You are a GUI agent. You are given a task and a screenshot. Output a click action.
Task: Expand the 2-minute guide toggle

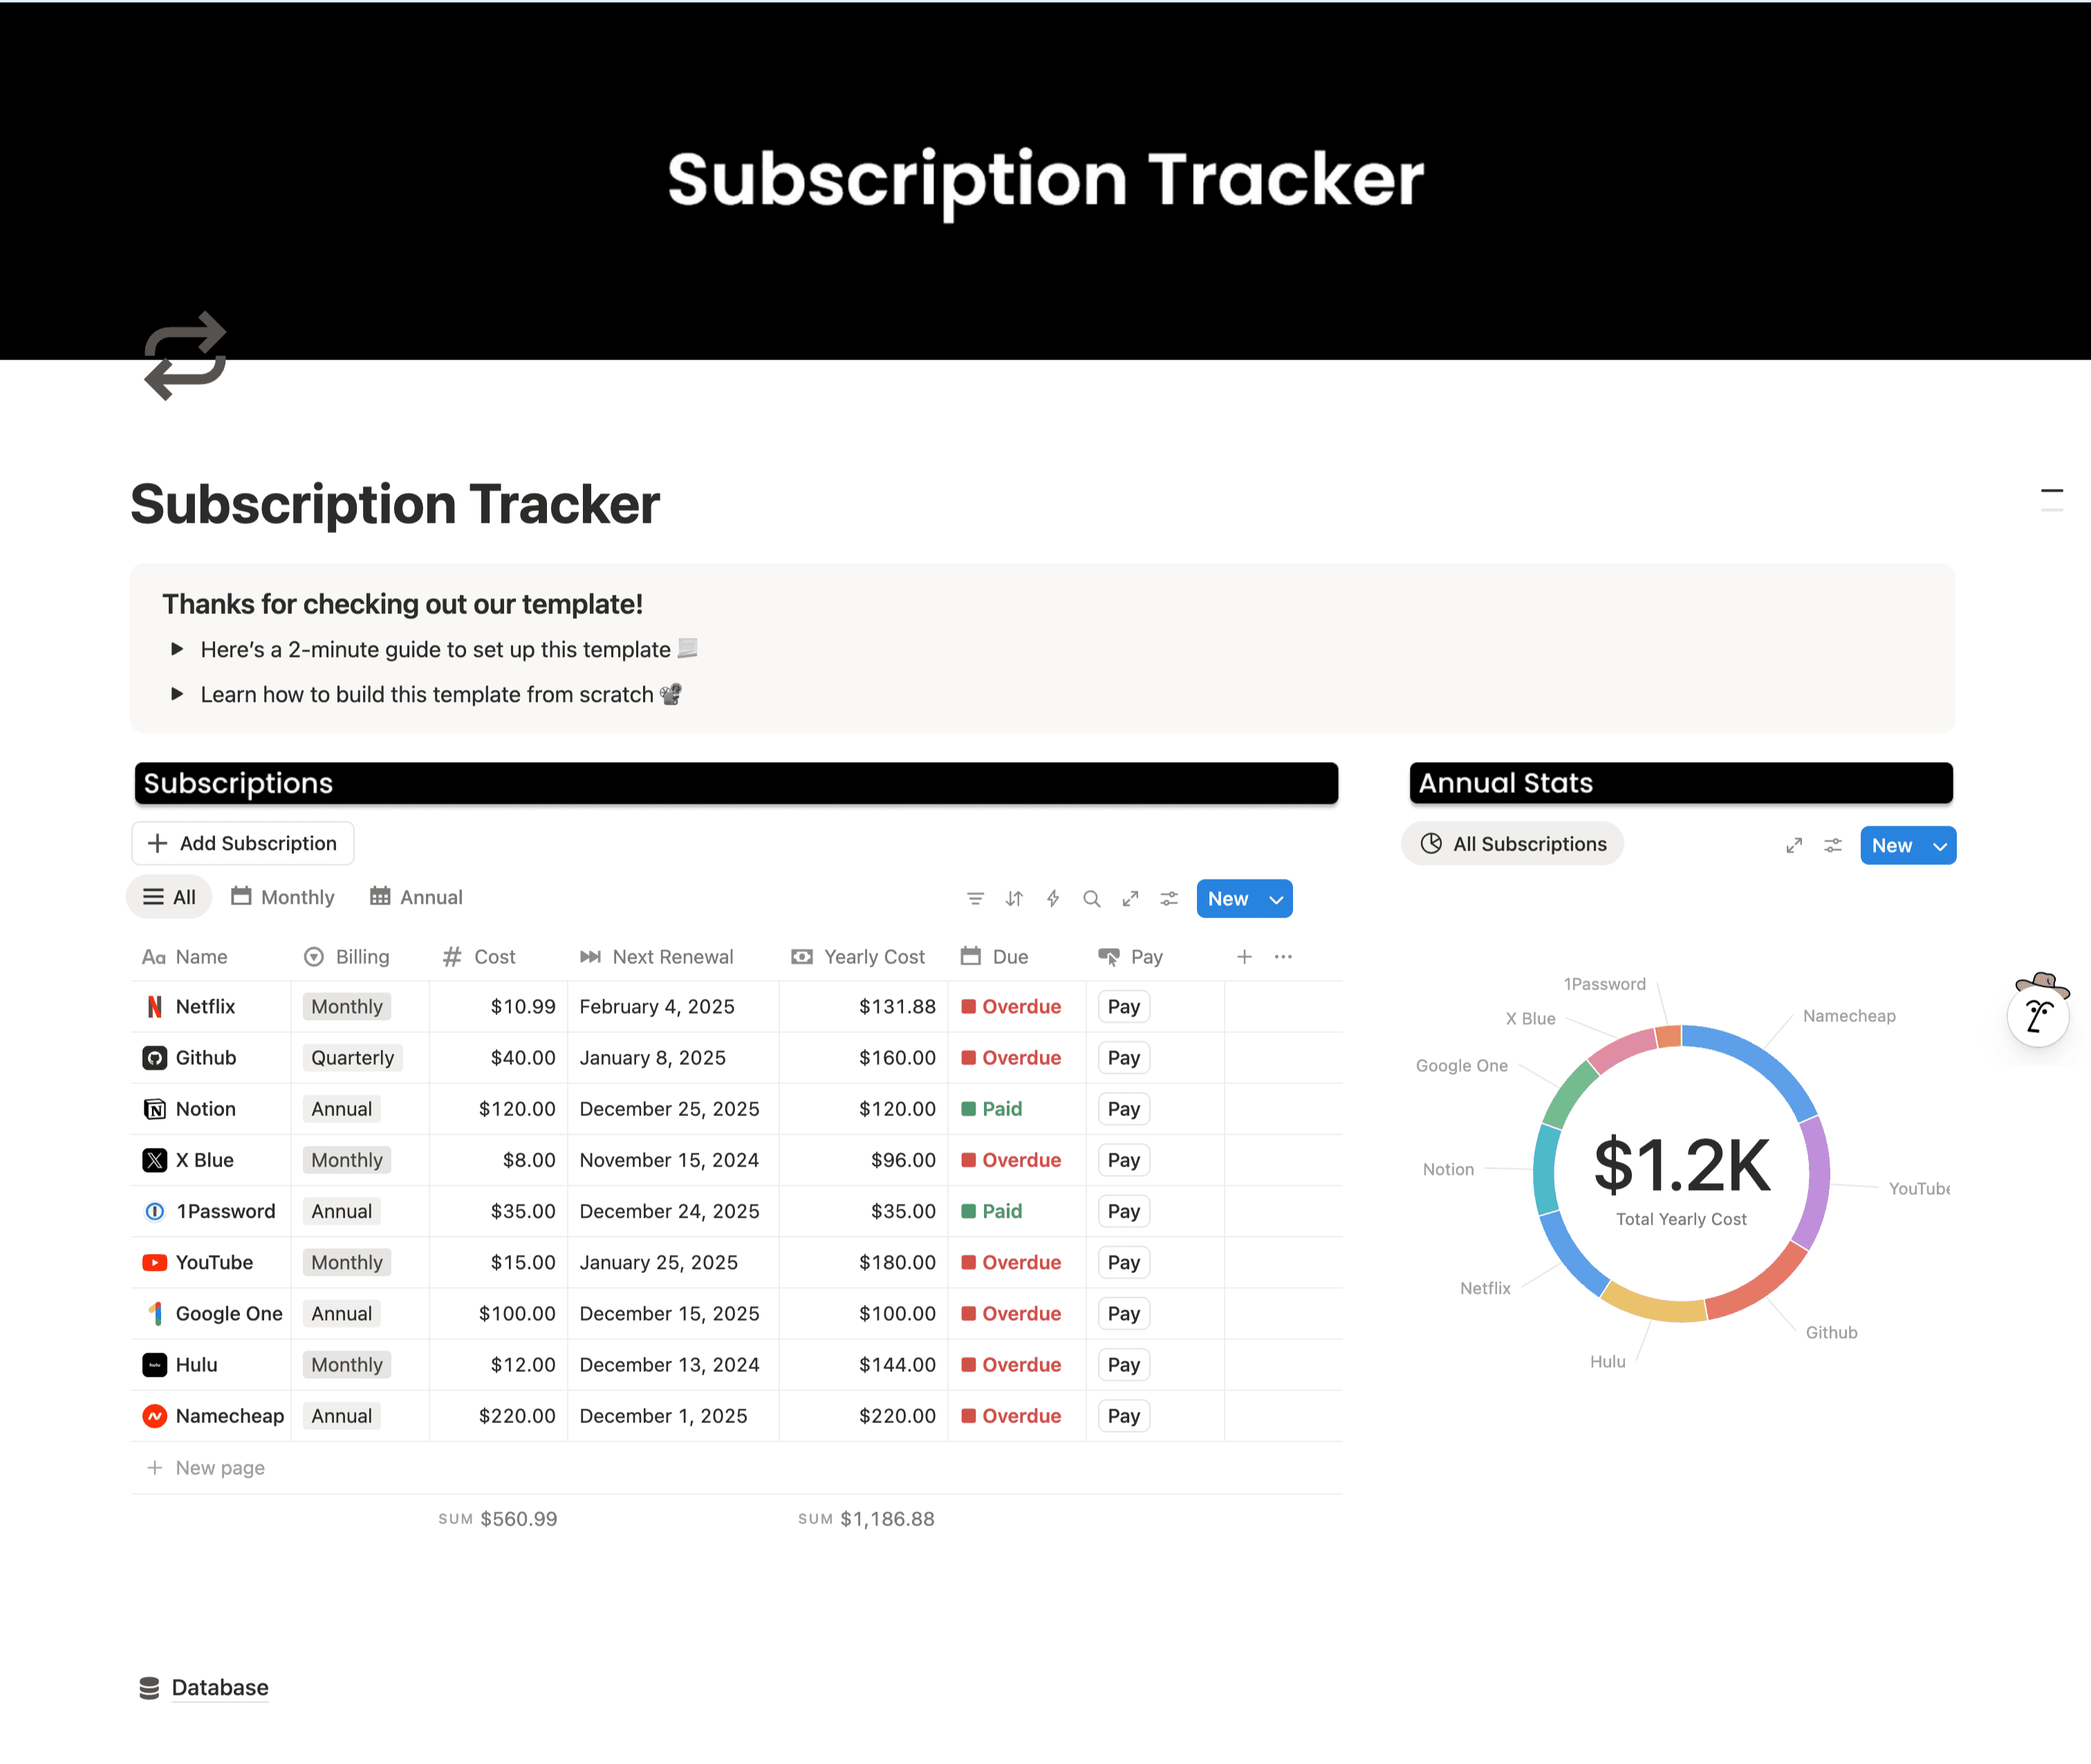click(177, 649)
